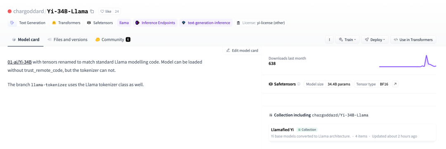
Task: Open the Safetensors expand arrow icon
Action: 395,84
